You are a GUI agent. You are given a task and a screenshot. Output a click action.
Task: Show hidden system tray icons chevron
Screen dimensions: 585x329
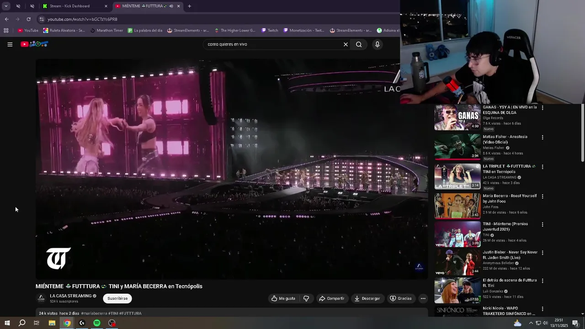coord(531,323)
